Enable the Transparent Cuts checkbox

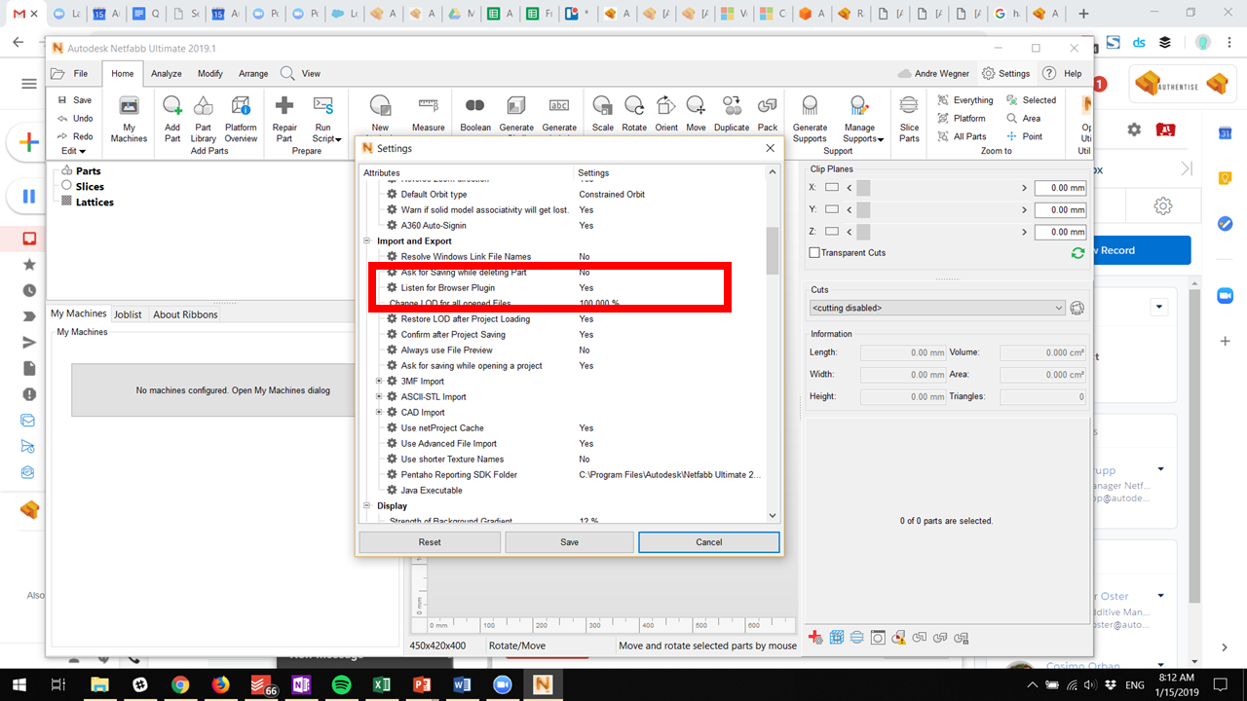tap(814, 253)
